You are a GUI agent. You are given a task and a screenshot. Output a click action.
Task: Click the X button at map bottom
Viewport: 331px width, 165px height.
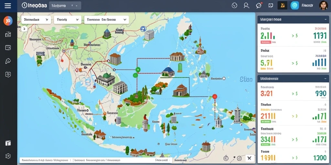point(250,158)
